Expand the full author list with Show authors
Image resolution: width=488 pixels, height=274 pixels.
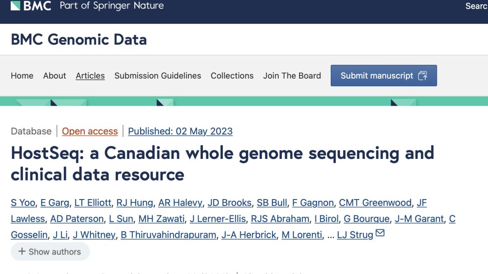point(50,252)
